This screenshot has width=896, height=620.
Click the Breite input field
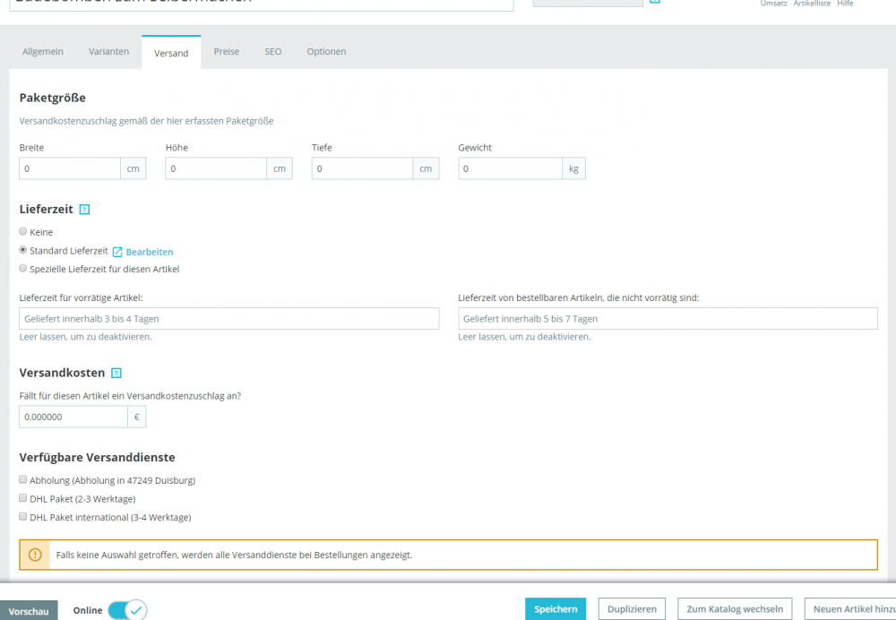70,168
